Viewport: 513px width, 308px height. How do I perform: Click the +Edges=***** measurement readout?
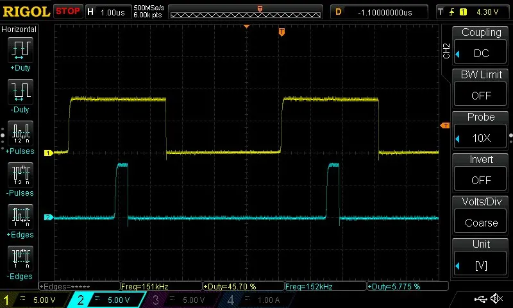pyautogui.click(x=80, y=286)
